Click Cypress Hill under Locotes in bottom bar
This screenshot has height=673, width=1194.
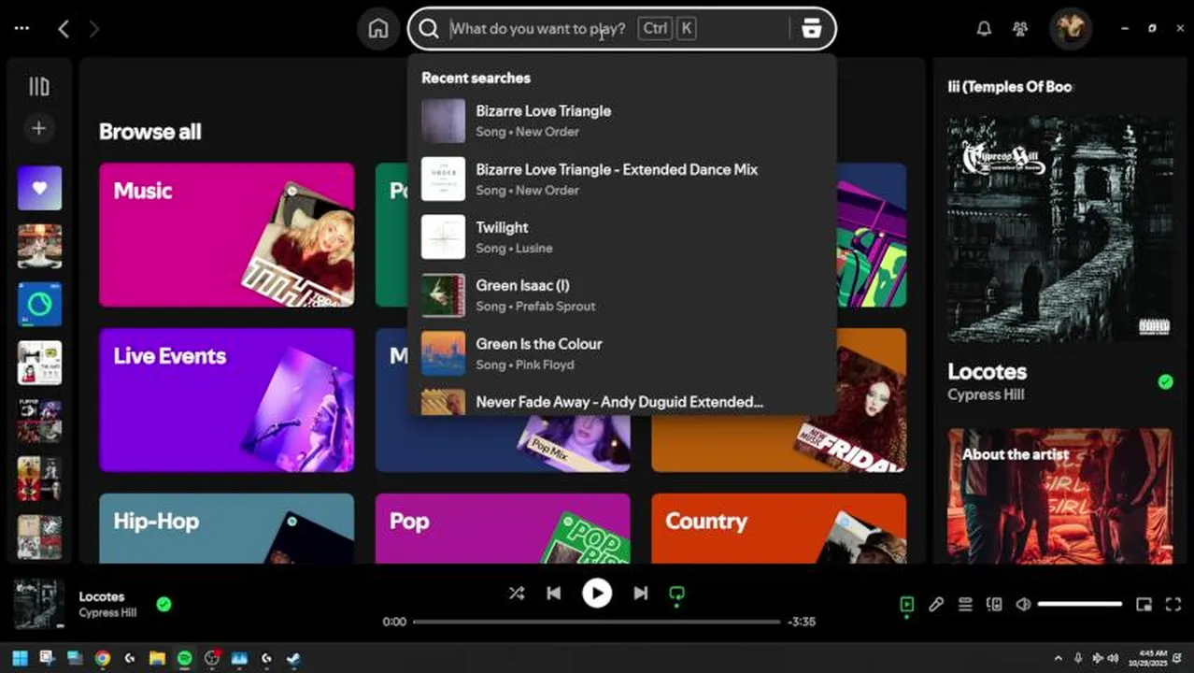(x=107, y=613)
